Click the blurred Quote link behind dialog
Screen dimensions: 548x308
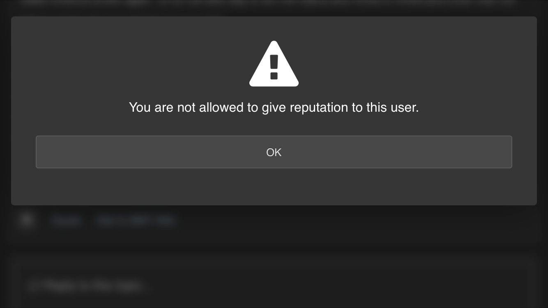pyautogui.click(x=66, y=221)
